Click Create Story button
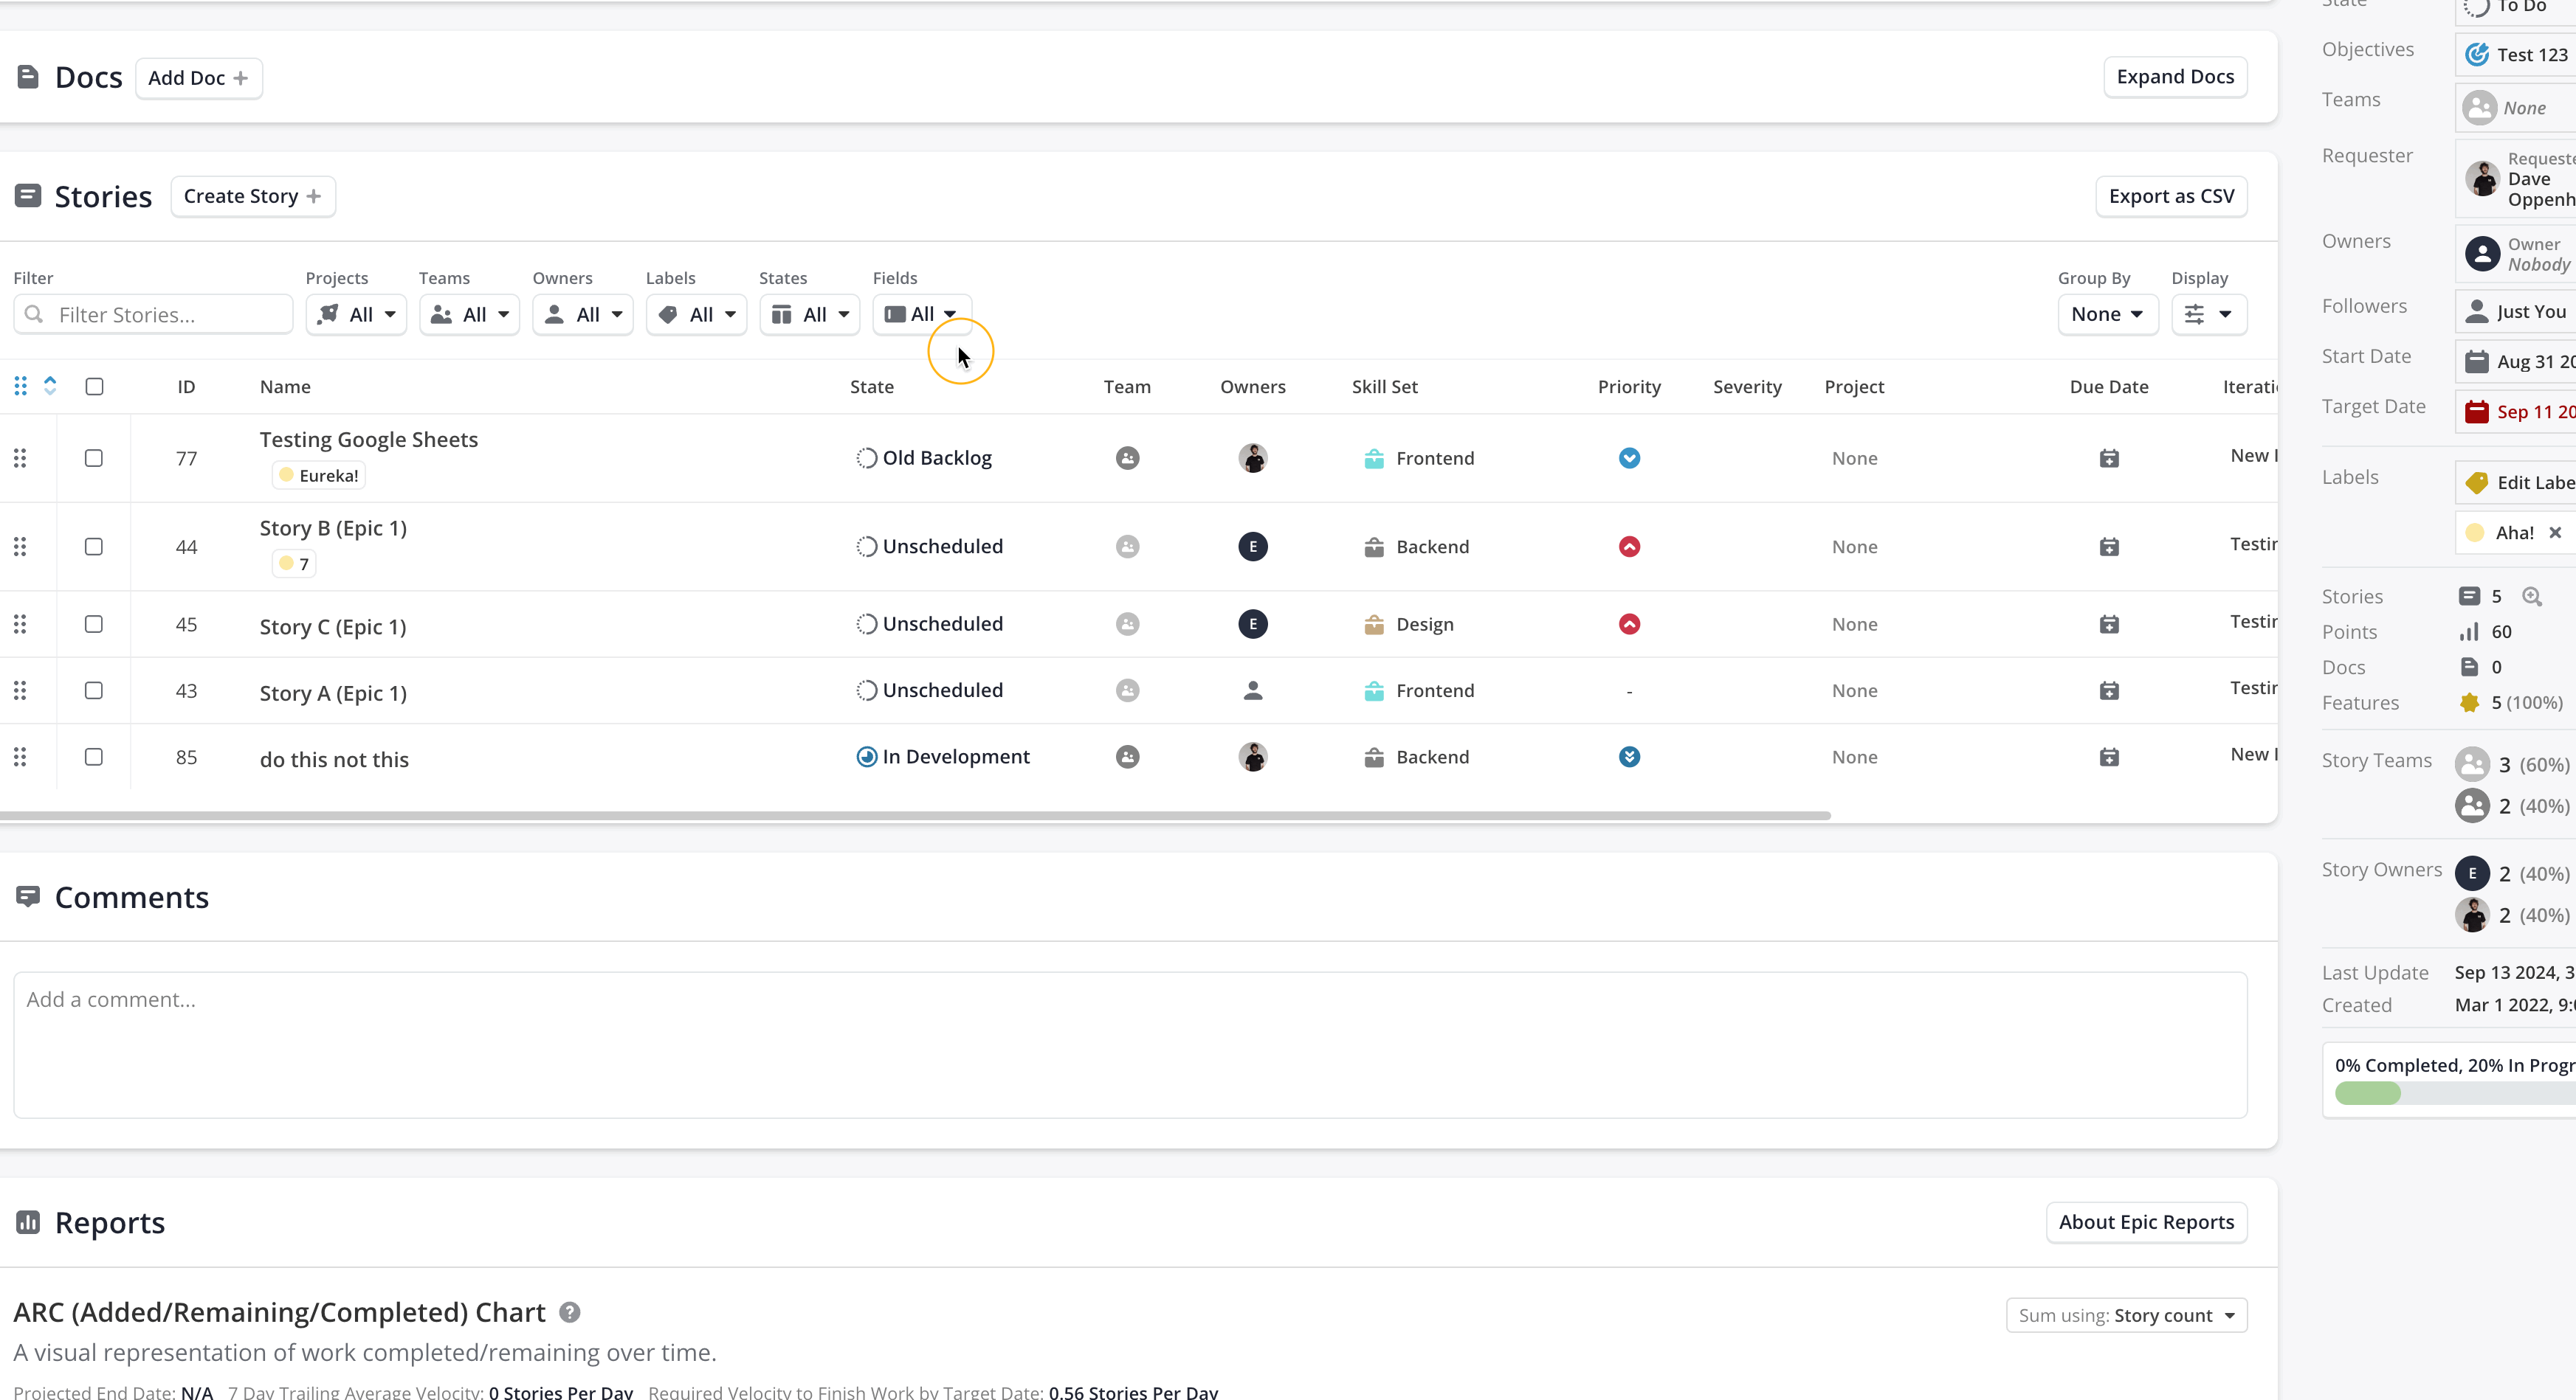2576x1400 pixels. point(252,196)
